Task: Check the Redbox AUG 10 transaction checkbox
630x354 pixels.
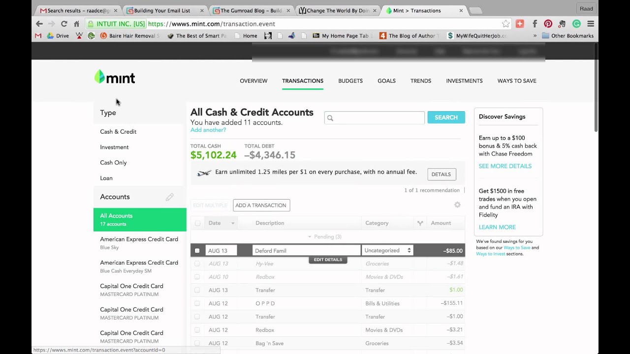Action: (197, 277)
